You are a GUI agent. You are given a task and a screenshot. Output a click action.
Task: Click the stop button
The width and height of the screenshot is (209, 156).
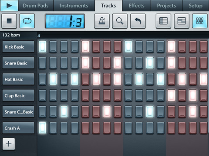tap(9, 21)
